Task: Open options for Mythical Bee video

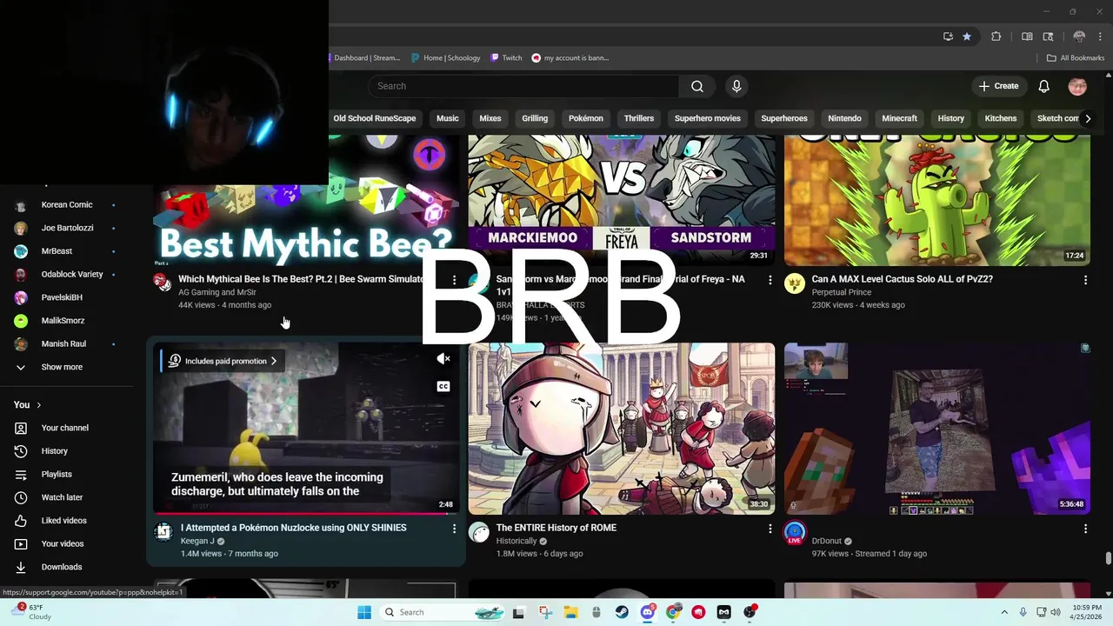Action: tap(454, 280)
